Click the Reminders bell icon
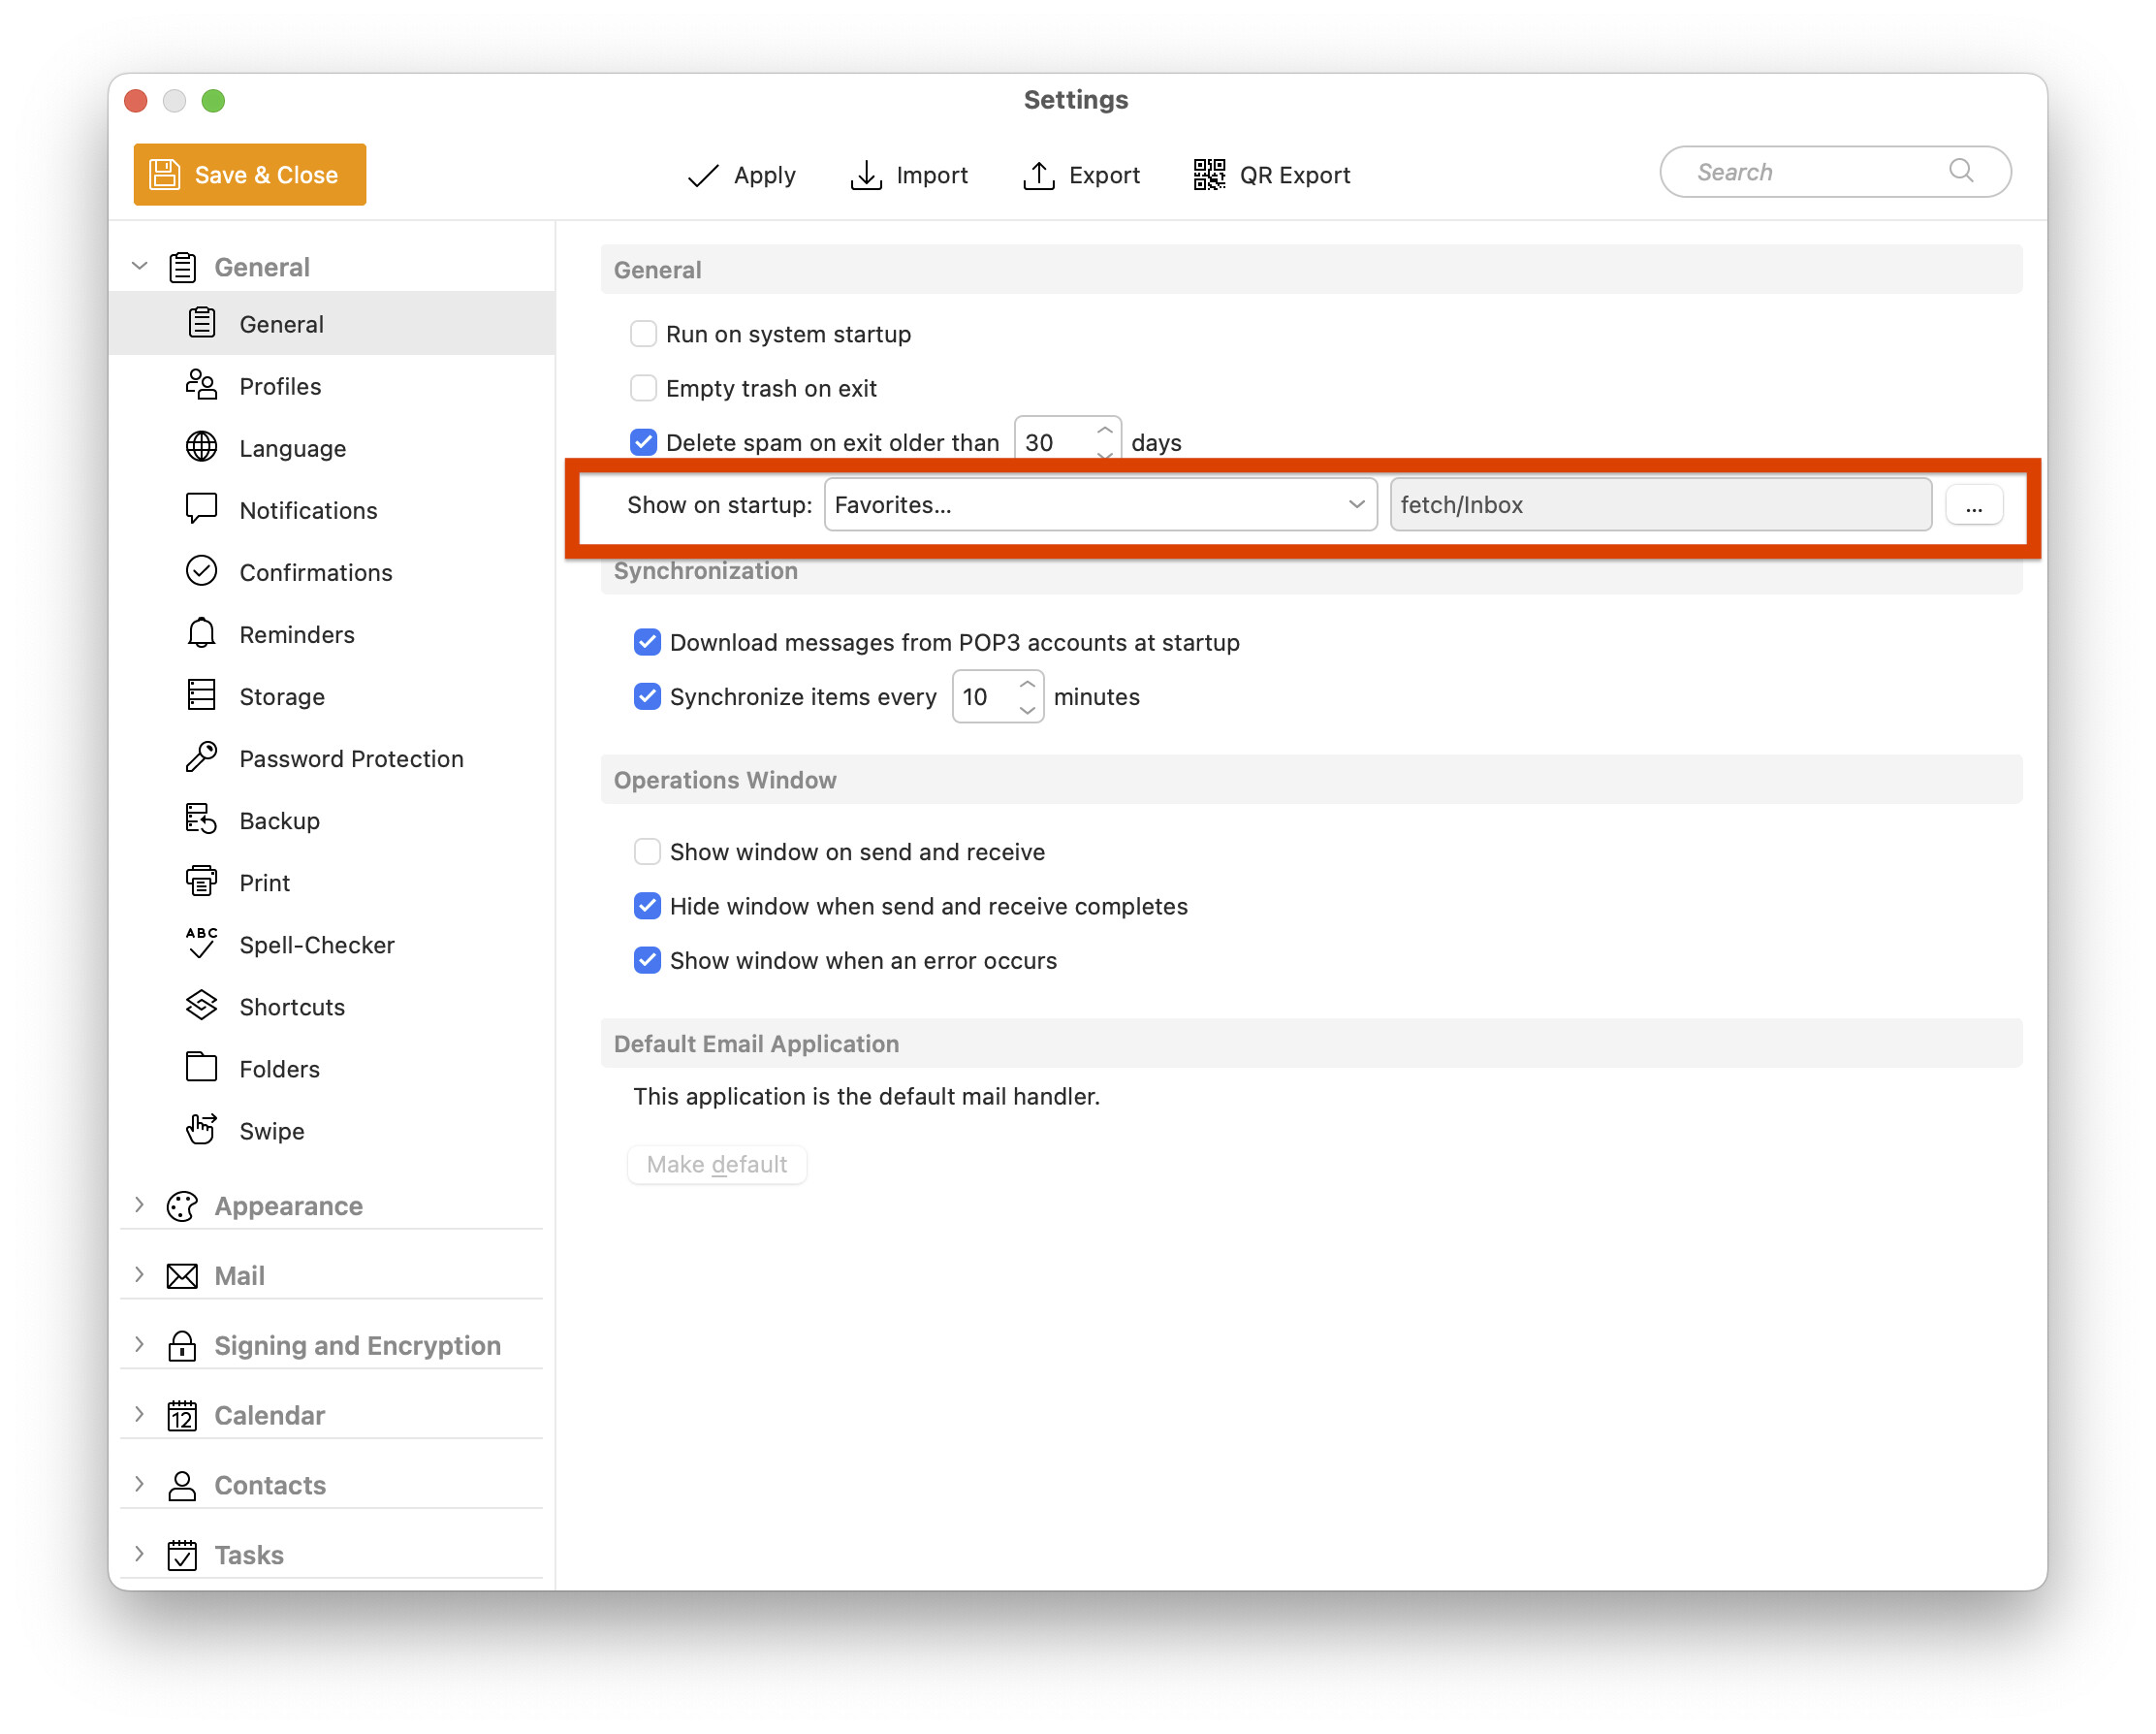Image resolution: width=2156 pixels, height=1734 pixels. tap(201, 633)
